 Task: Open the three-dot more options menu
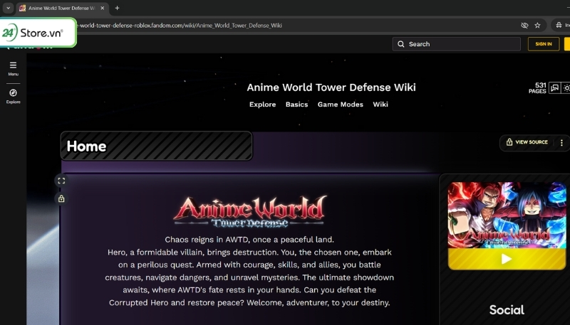coord(561,142)
